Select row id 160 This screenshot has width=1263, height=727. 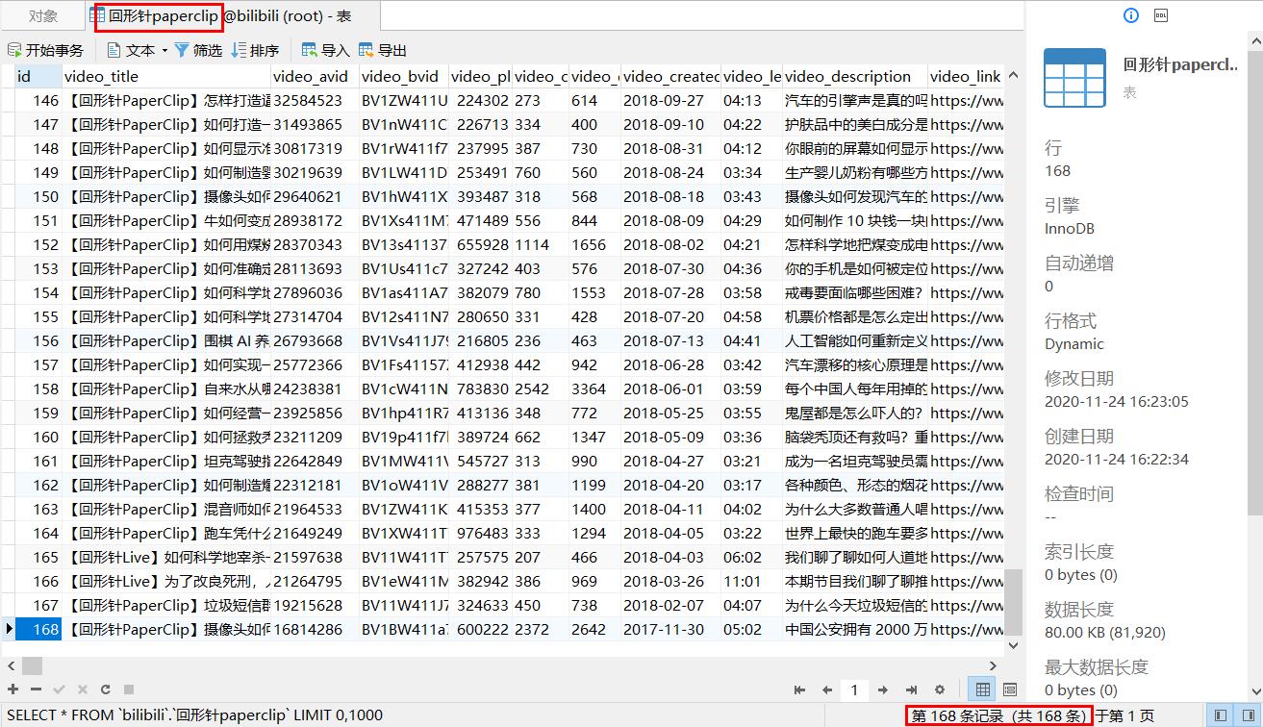pyautogui.click(x=38, y=437)
